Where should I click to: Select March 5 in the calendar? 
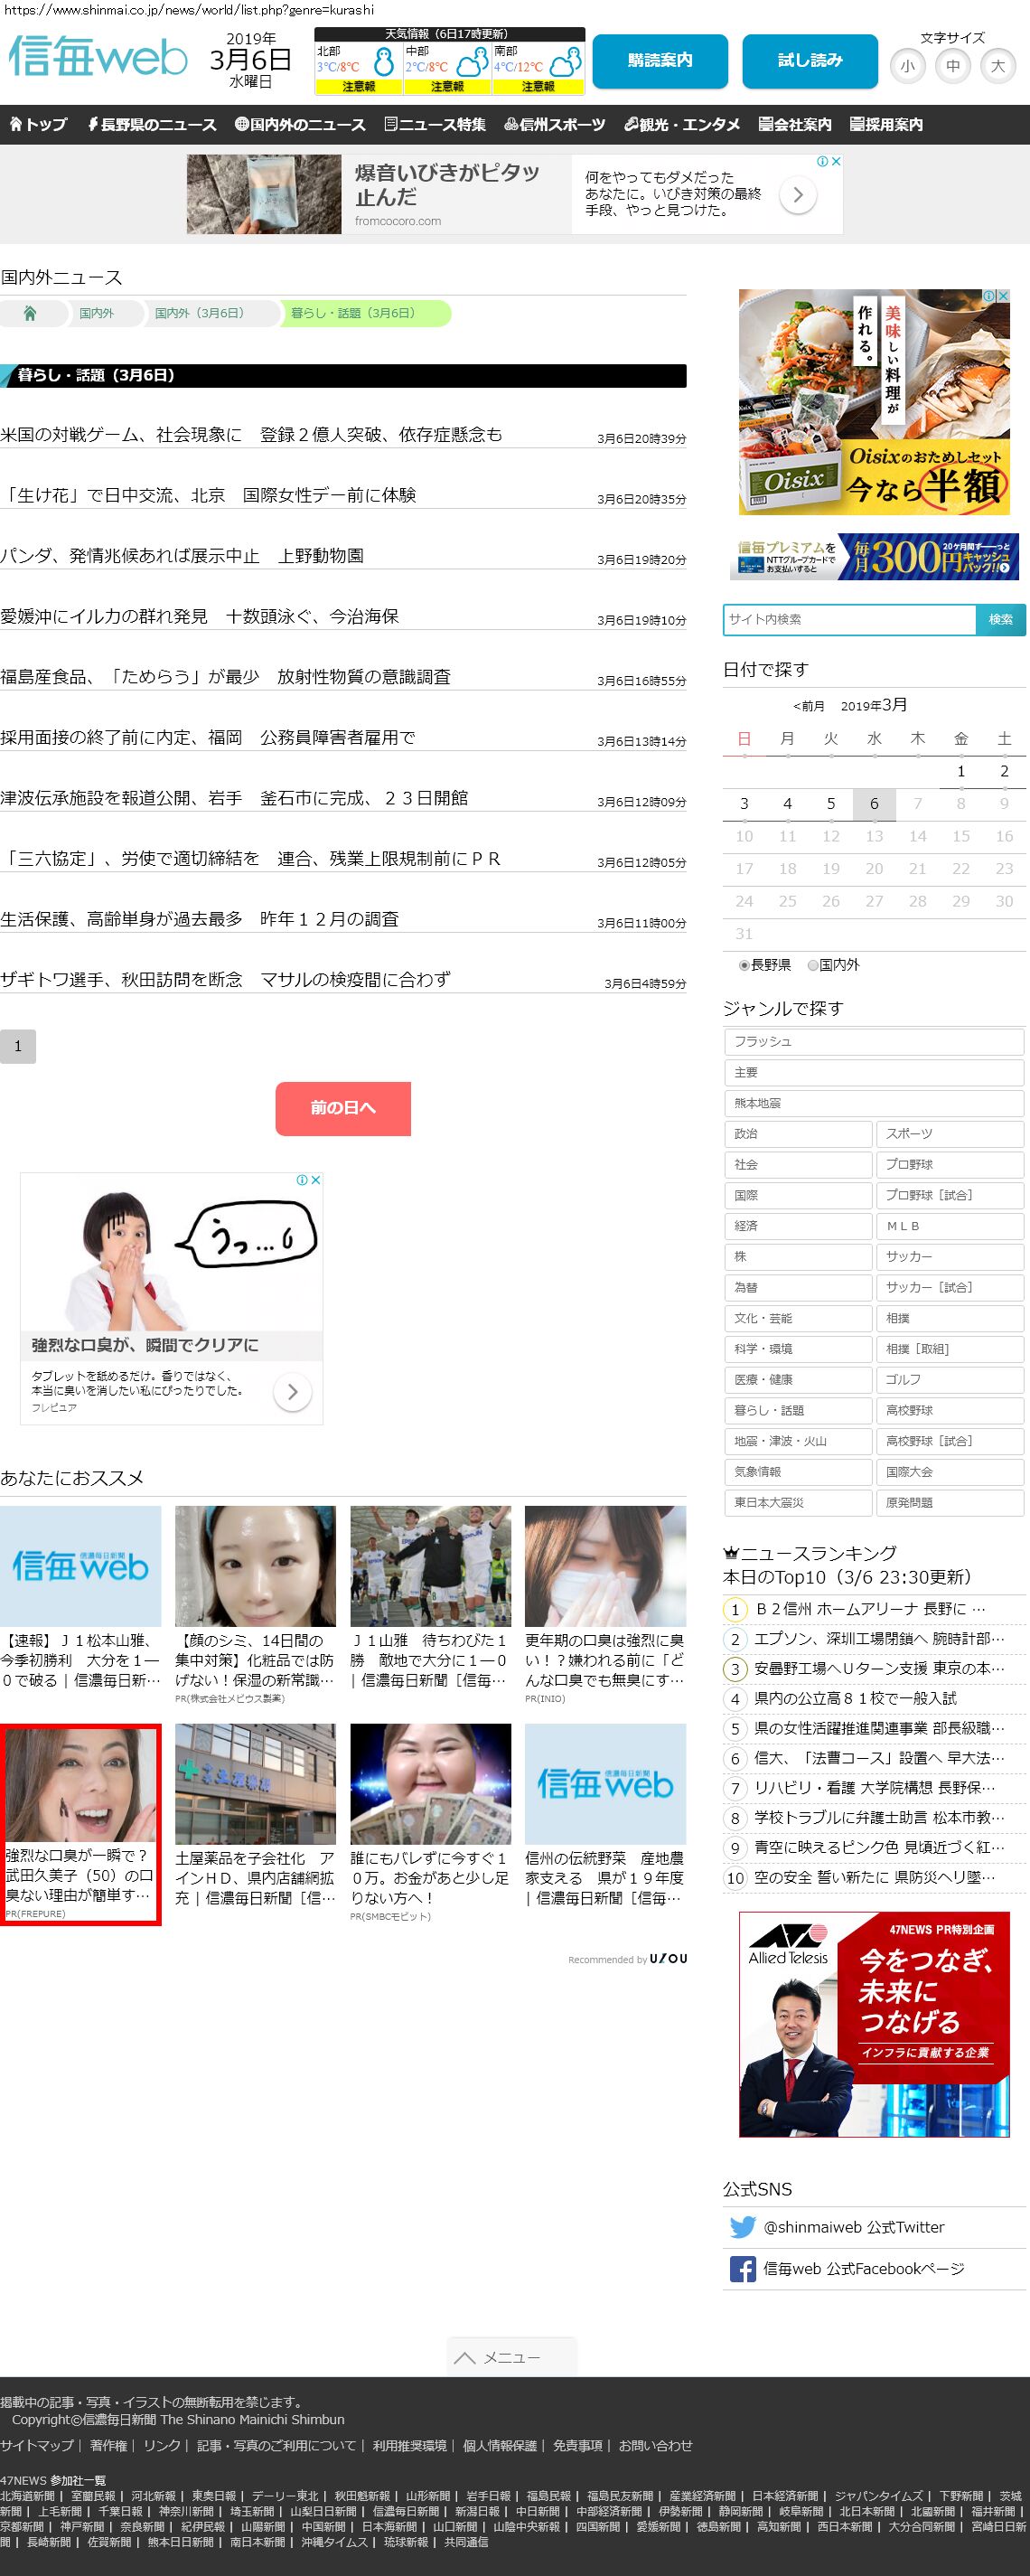[830, 803]
